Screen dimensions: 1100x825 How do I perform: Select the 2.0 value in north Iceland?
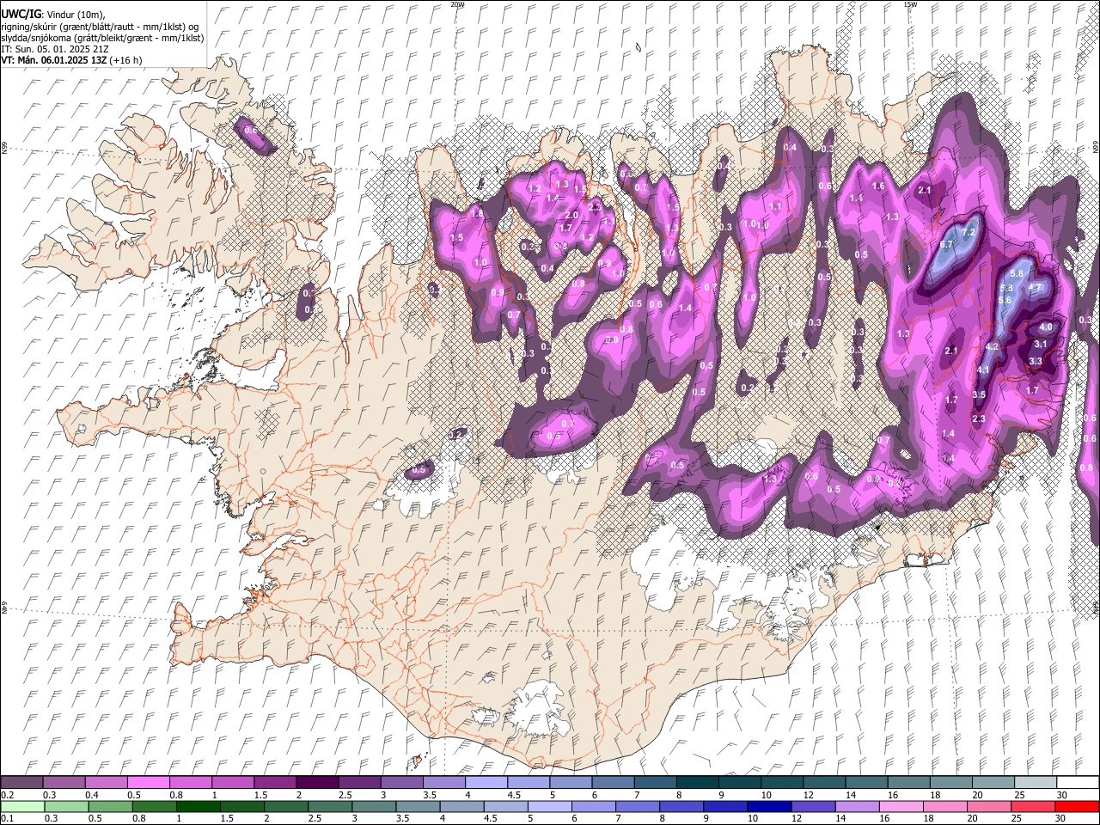[x=571, y=215]
